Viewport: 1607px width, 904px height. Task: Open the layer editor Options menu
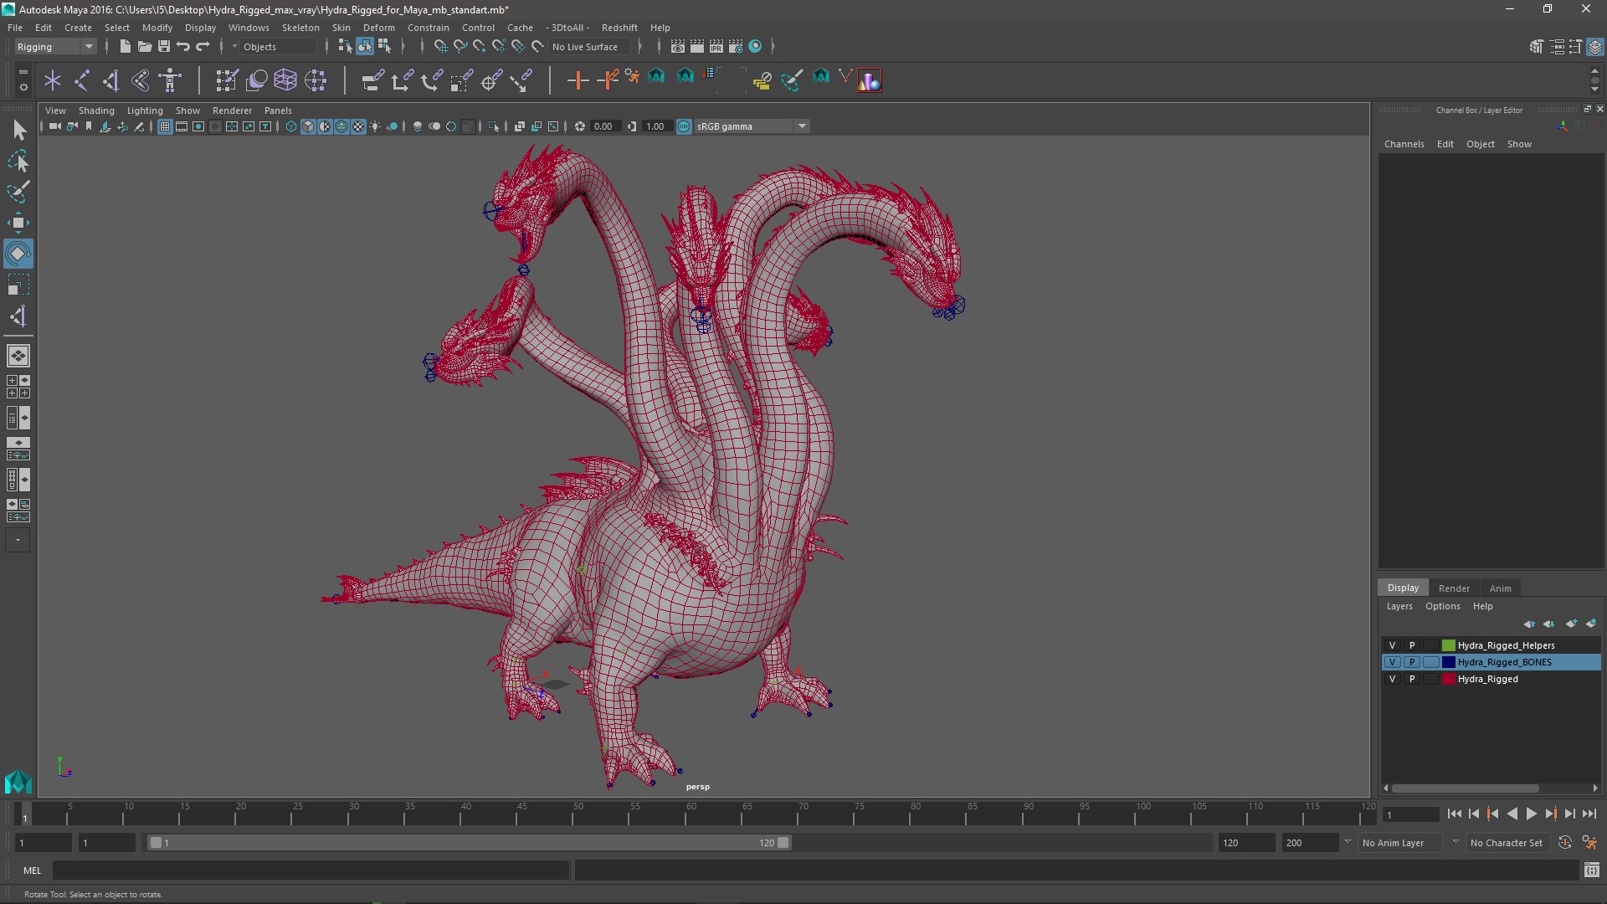point(1442,606)
